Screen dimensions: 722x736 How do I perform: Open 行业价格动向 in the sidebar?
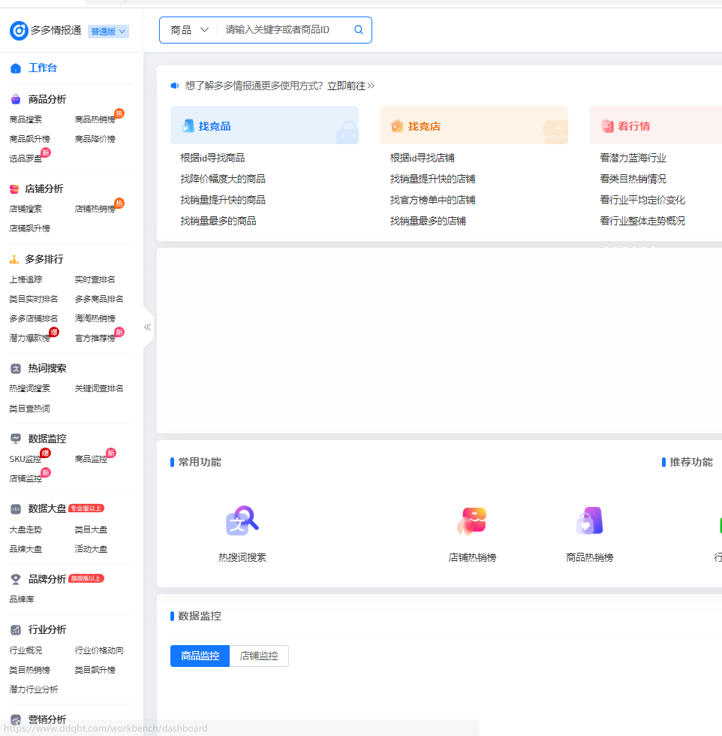(99, 650)
